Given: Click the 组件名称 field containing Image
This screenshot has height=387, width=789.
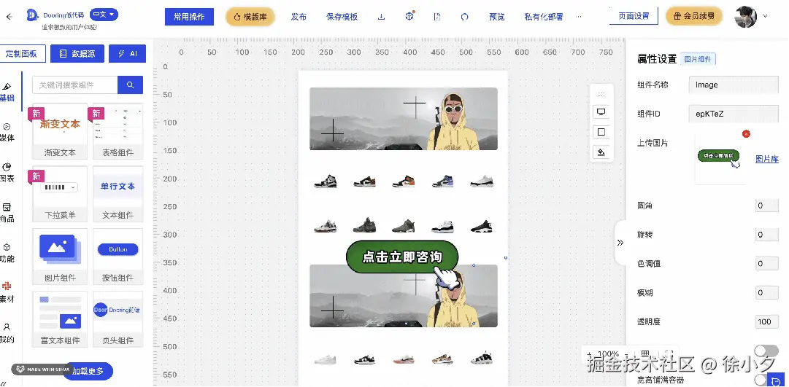Looking at the screenshot, I should (734, 85).
